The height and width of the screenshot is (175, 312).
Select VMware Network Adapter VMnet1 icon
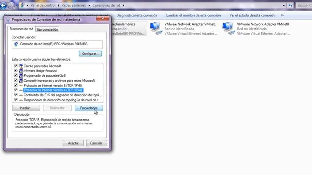coord(156,29)
